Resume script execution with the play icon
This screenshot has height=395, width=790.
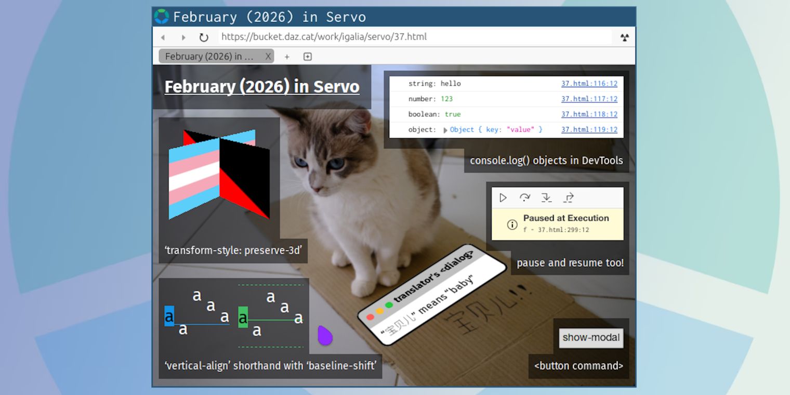(502, 197)
